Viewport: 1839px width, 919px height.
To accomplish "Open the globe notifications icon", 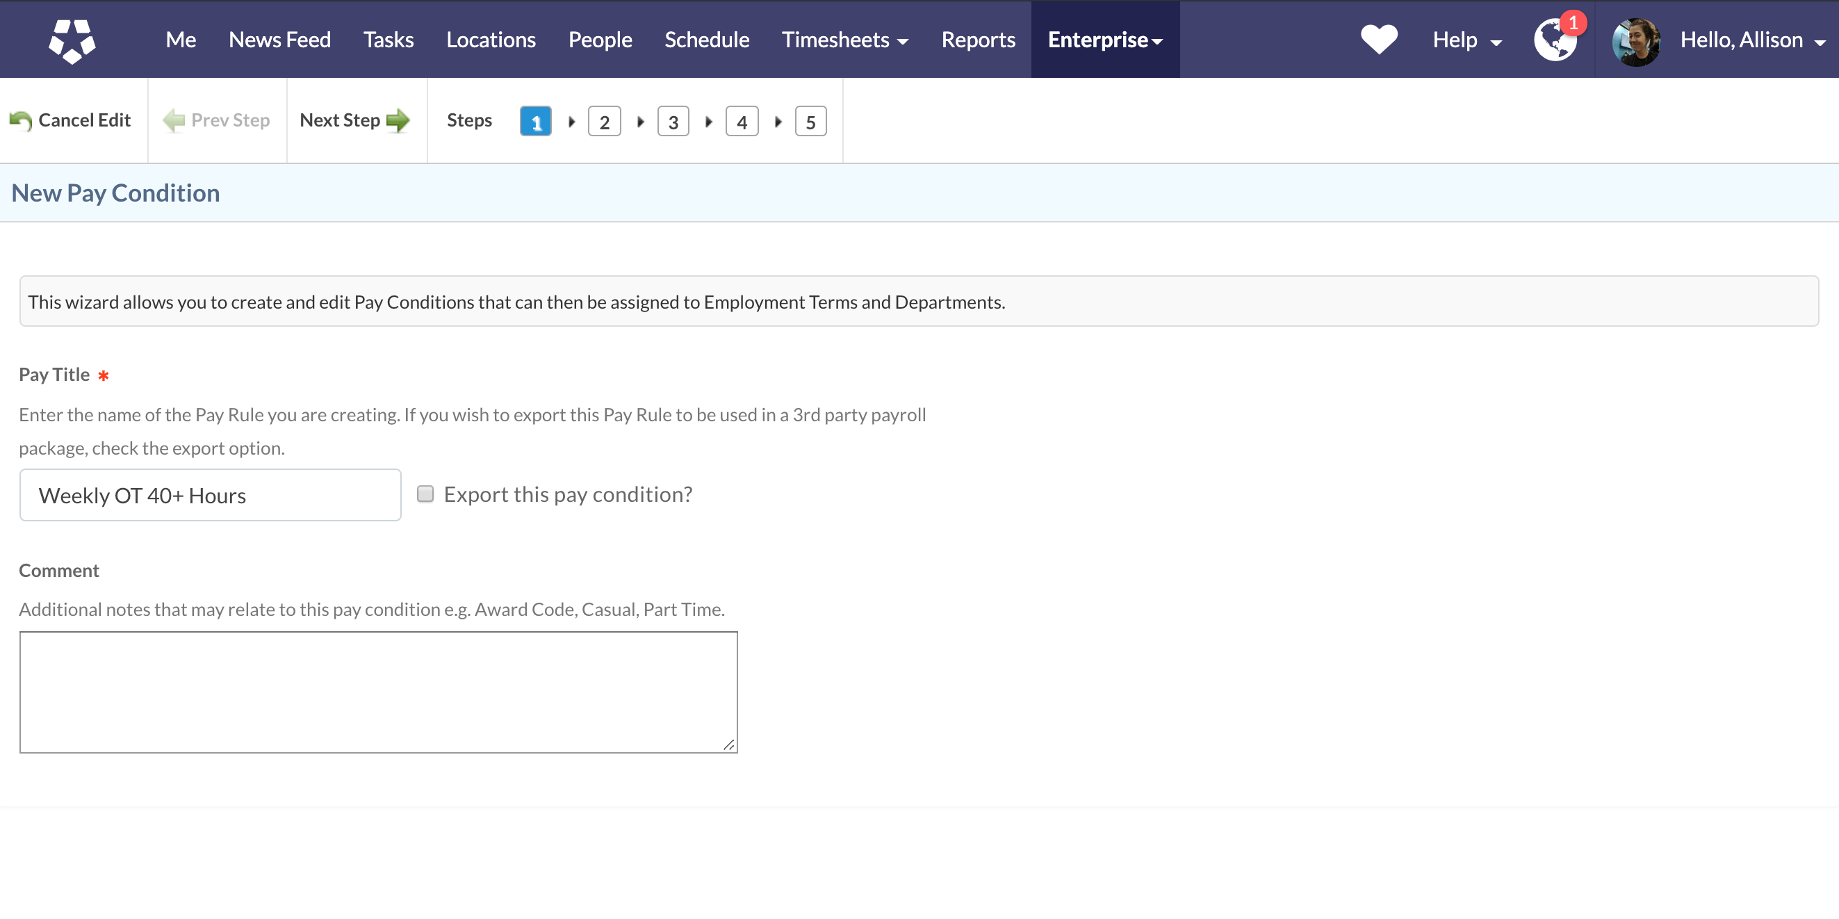I will coord(1555,40).
